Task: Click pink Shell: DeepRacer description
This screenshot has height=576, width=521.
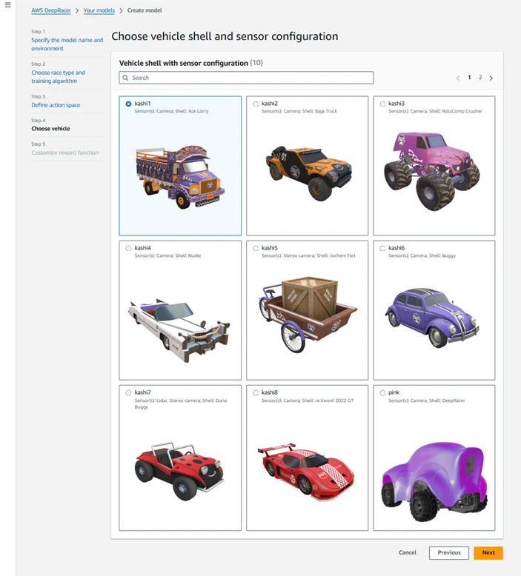Action: click(x=426, y=401)
